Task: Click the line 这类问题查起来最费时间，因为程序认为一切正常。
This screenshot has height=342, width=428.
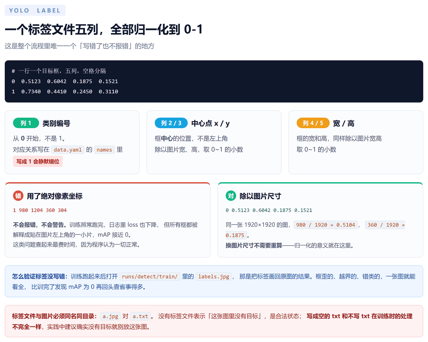Action: click(76, 245)
